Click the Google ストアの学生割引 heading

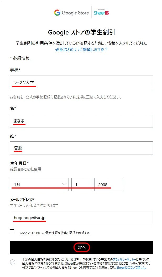(x=82, y=32)
